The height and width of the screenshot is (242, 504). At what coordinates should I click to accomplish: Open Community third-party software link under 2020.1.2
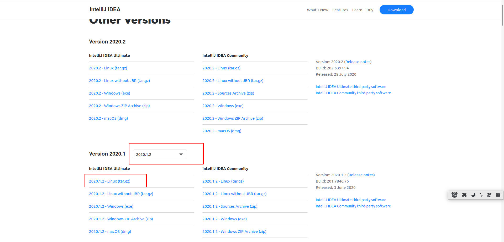tap(353, 206)
